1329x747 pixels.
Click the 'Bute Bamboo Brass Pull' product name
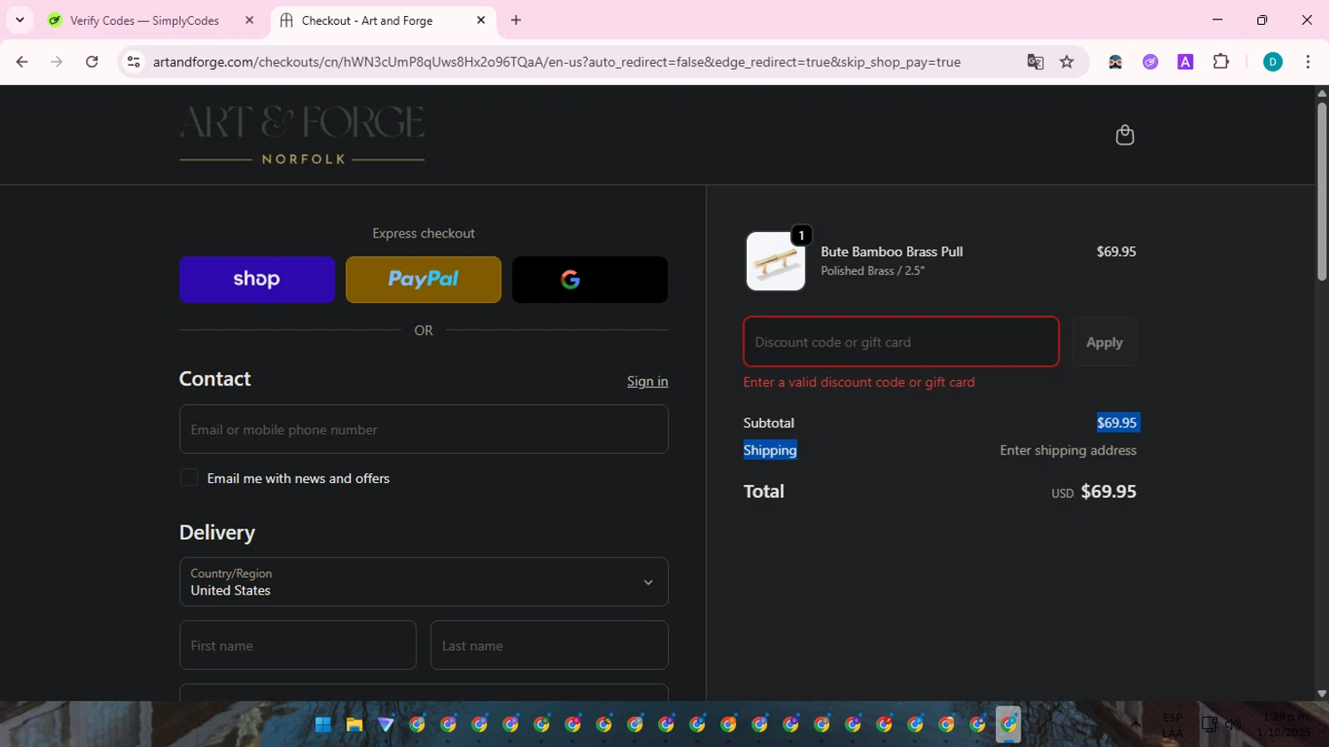click(891, 252)
